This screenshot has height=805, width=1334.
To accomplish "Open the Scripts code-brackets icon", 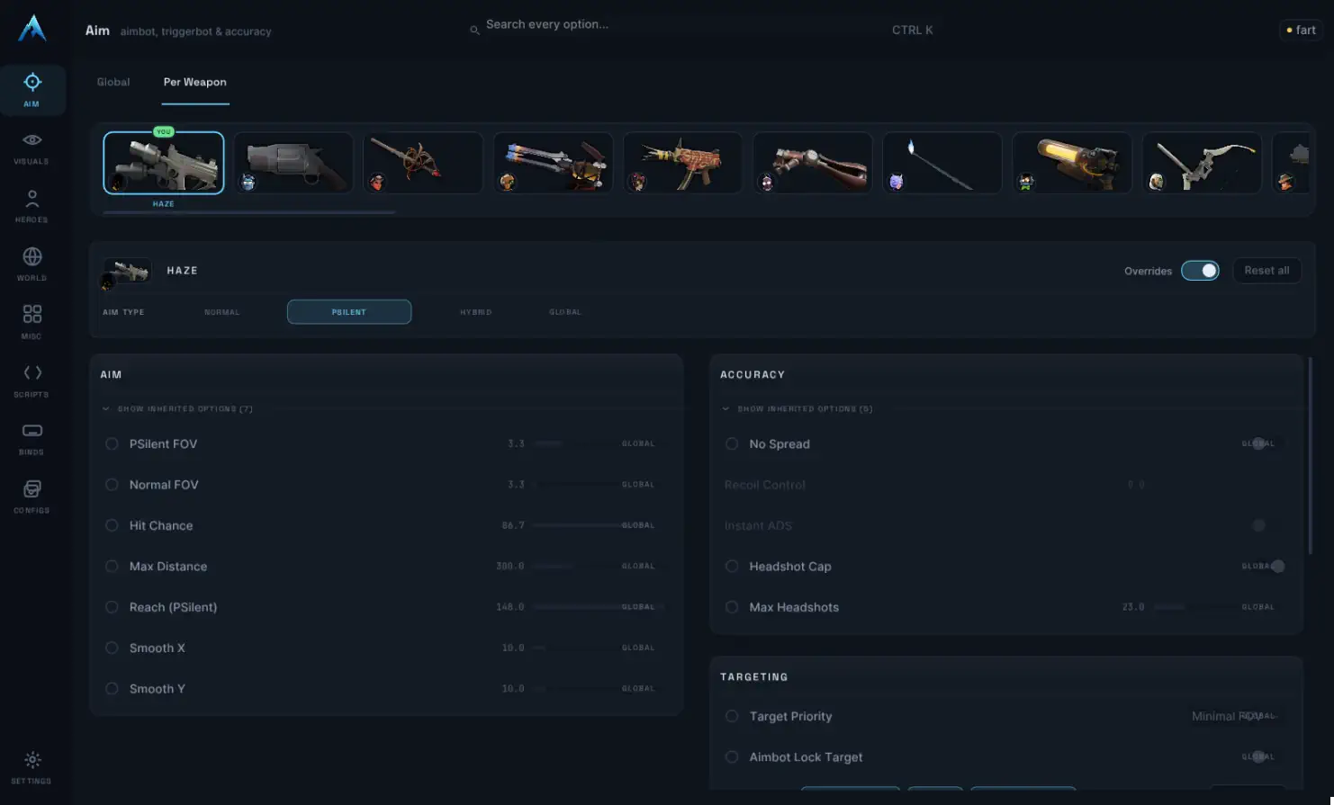I will tap(32, 372).
